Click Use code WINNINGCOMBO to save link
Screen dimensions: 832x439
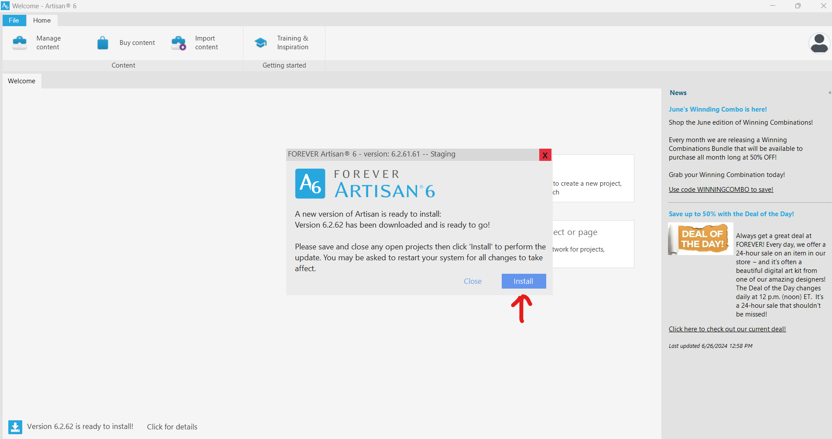[x=721, y=190]
